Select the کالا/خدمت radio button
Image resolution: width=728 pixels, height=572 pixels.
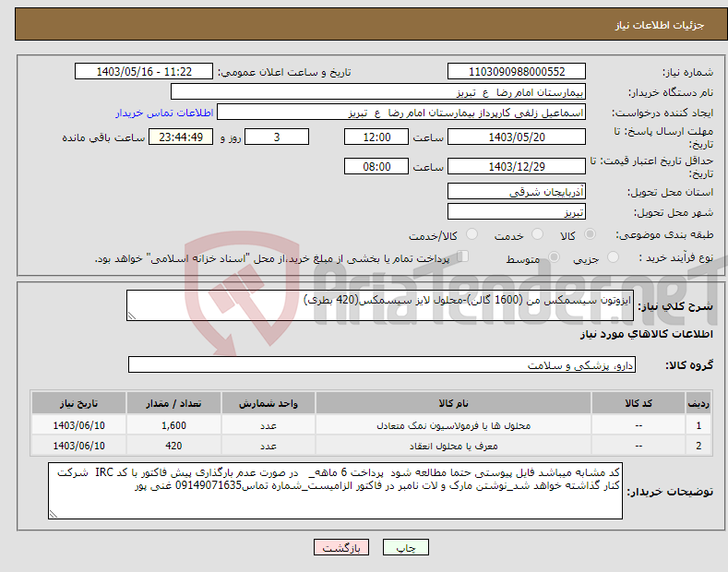click(x=471, y=234)
